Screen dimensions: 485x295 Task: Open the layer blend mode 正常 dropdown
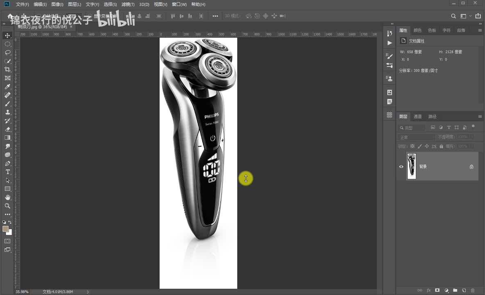[x=416, y=137]
